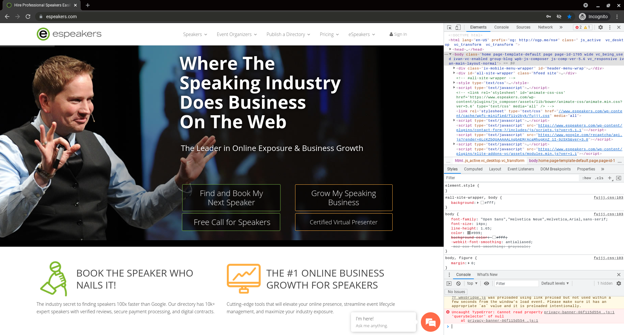Open the Pricing nav dropdown
Image resolution: width=624 pixels, height=335 pixels.
point(329,34)
